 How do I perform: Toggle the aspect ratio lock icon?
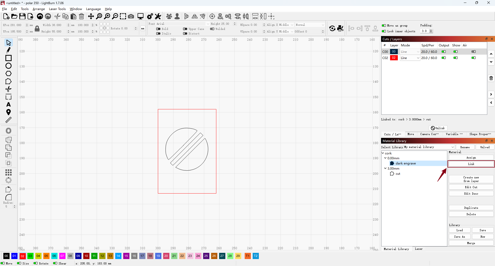[x=37, y=28]
